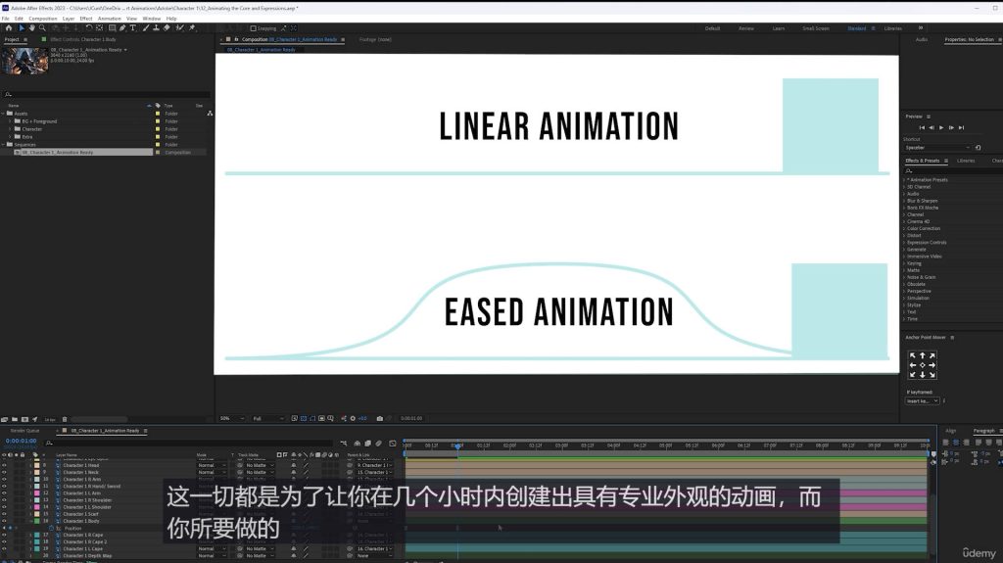Viewport: 1003px width, 563px height.
Task: Open the Effect menu
Action: pos(86,19)
